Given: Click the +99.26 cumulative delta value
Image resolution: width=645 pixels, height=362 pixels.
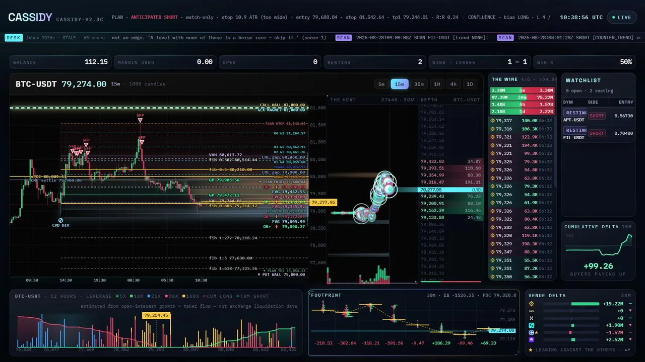Looking at the screenshot, I should 598,266.
